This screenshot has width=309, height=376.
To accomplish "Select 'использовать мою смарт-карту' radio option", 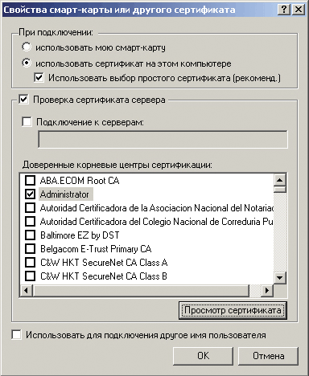I will click(x=27, y=47).
